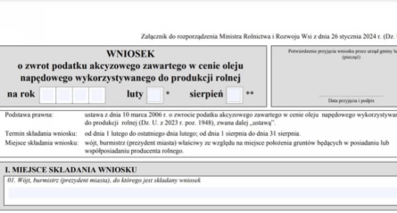Click the 'Załącznik do rozporządzenia Ministra Rolnictwa' line
Image resolution: width=397 pixels, height=213 pixels.
click(269, 37)
